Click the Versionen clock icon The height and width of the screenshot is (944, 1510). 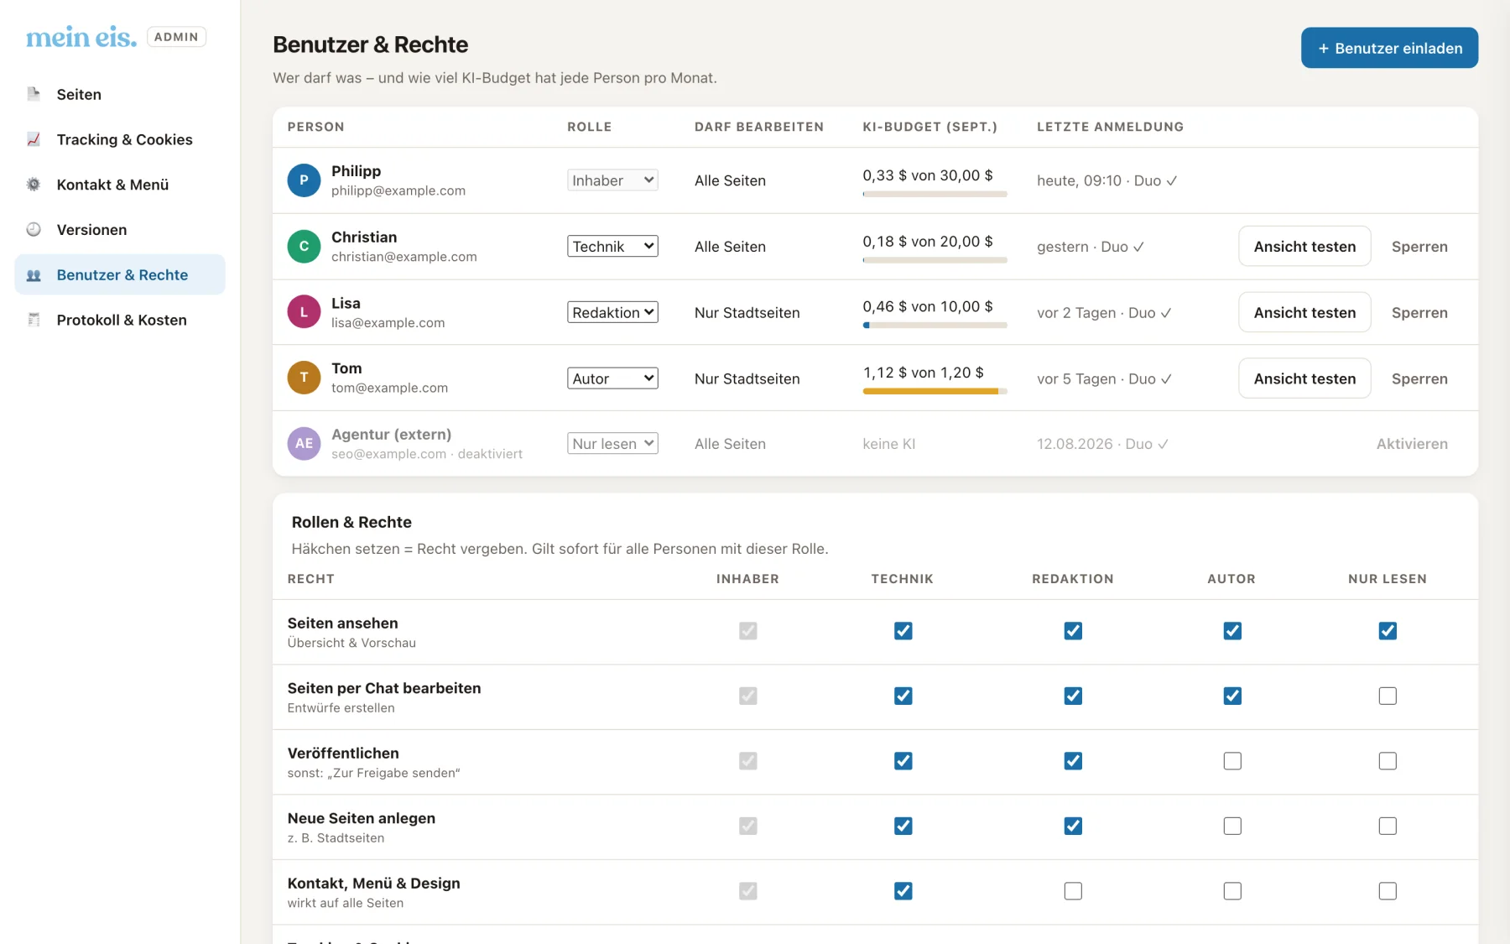click(34, 229)
